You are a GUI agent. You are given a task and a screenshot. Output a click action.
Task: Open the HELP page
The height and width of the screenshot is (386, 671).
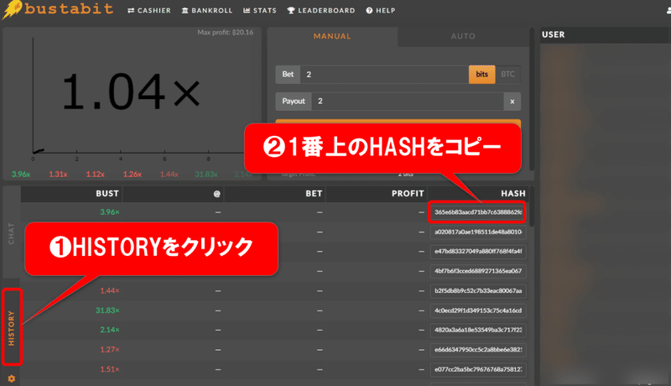[381, 10]
